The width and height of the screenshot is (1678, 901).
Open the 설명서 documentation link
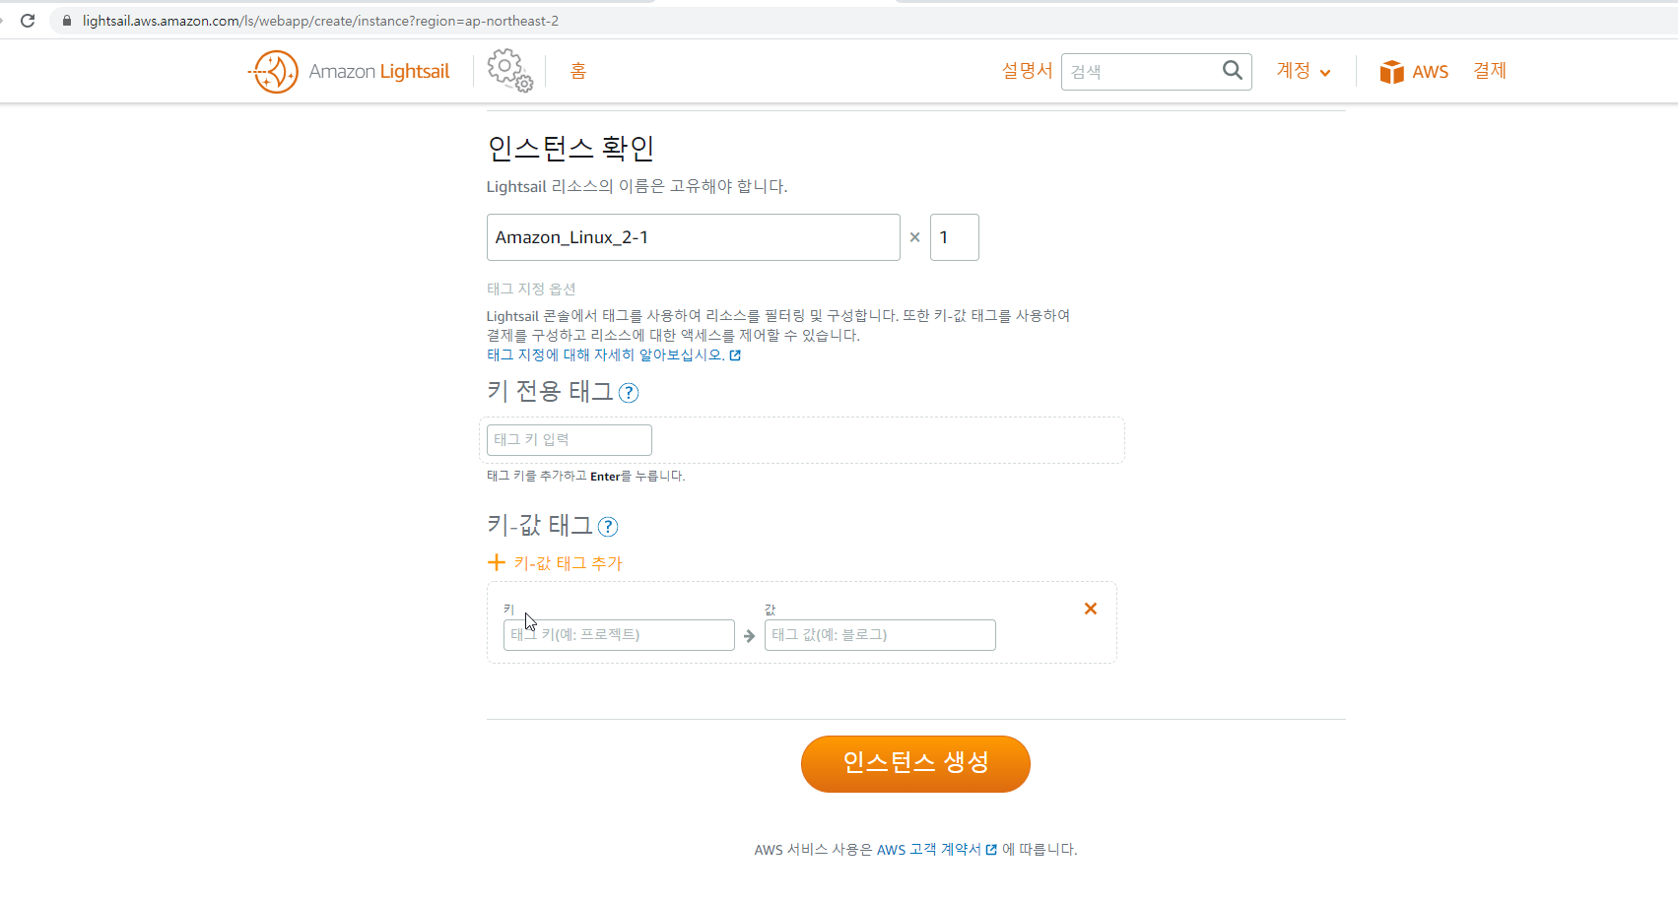[x=1027, y=71]
